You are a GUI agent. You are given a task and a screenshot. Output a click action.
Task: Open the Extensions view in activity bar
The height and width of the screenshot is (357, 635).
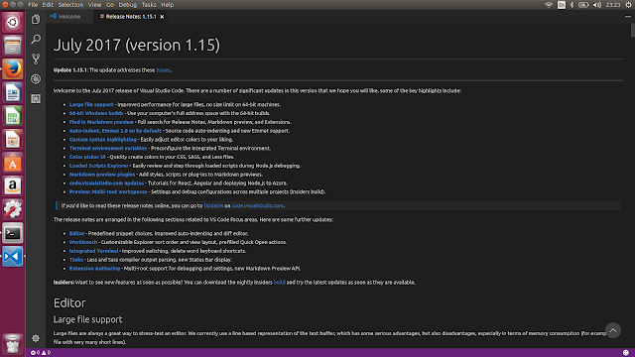tap(36, 98)
